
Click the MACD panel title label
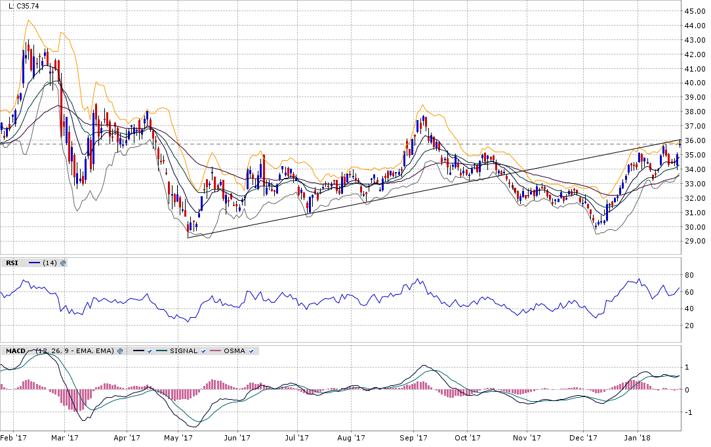pos(14,351)
